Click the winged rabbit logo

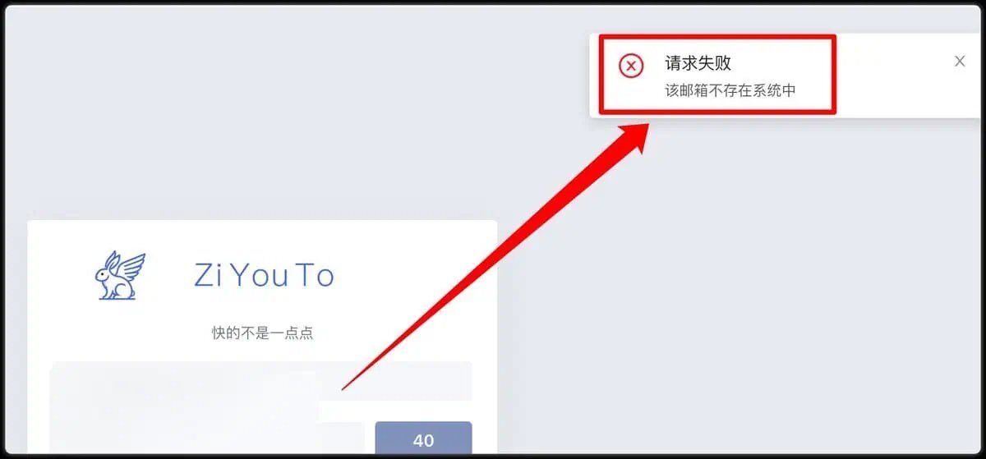pyautogui.click(x=120, y=275)
